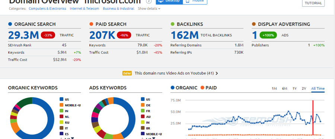Select the 1Y time range tab

(294, 89)
